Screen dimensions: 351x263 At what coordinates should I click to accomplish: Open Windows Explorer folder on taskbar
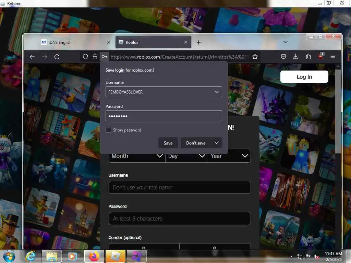pos(52,256)
